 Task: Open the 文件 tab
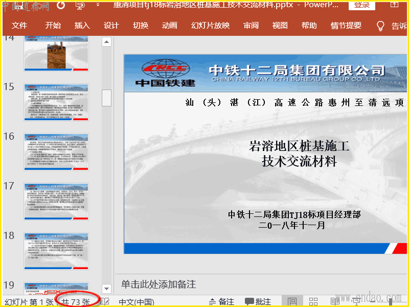[x=19, y=26]
